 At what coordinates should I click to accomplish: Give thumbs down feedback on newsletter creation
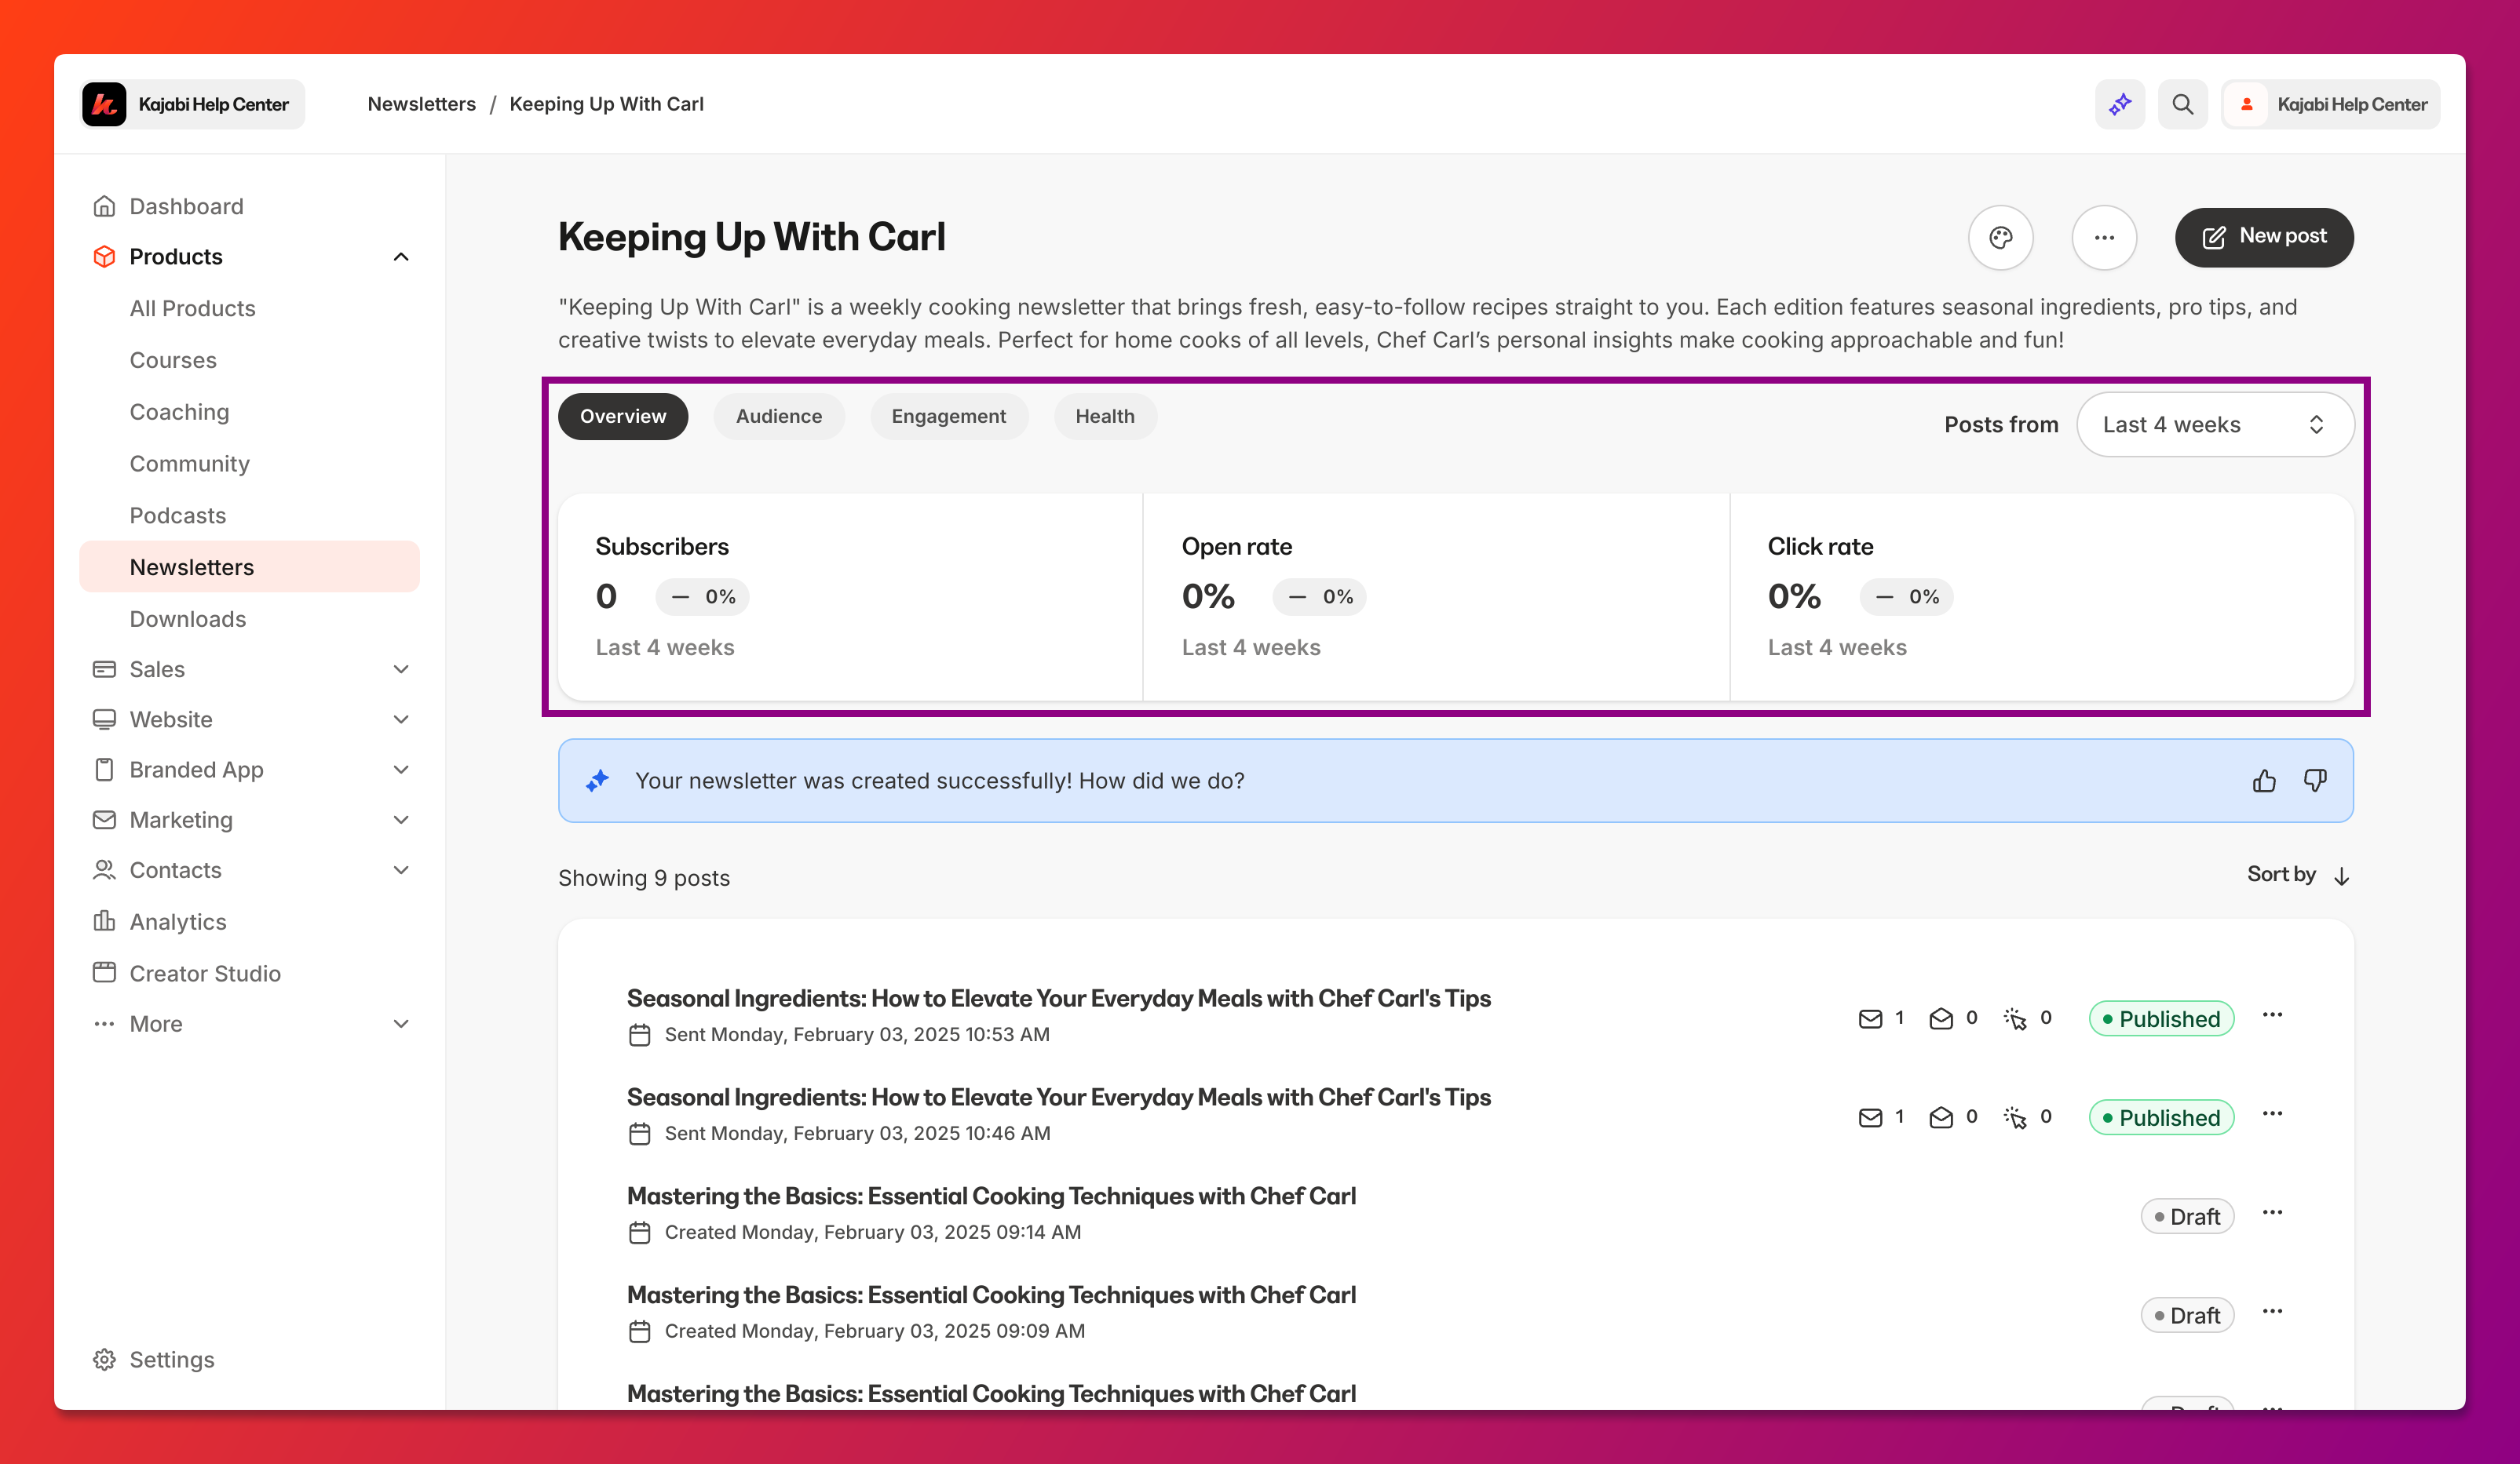point(2315,781)
